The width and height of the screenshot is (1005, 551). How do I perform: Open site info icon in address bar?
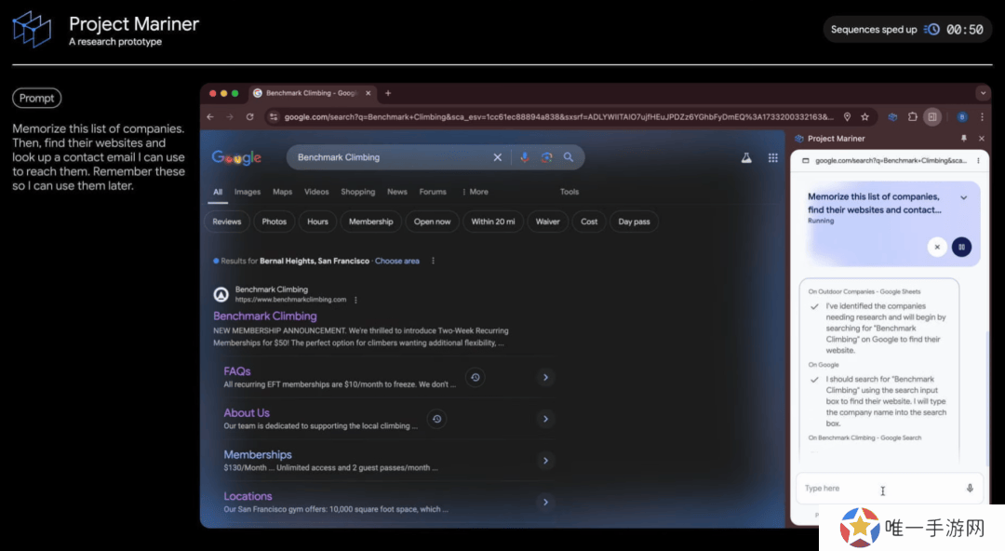click(274, 116)
